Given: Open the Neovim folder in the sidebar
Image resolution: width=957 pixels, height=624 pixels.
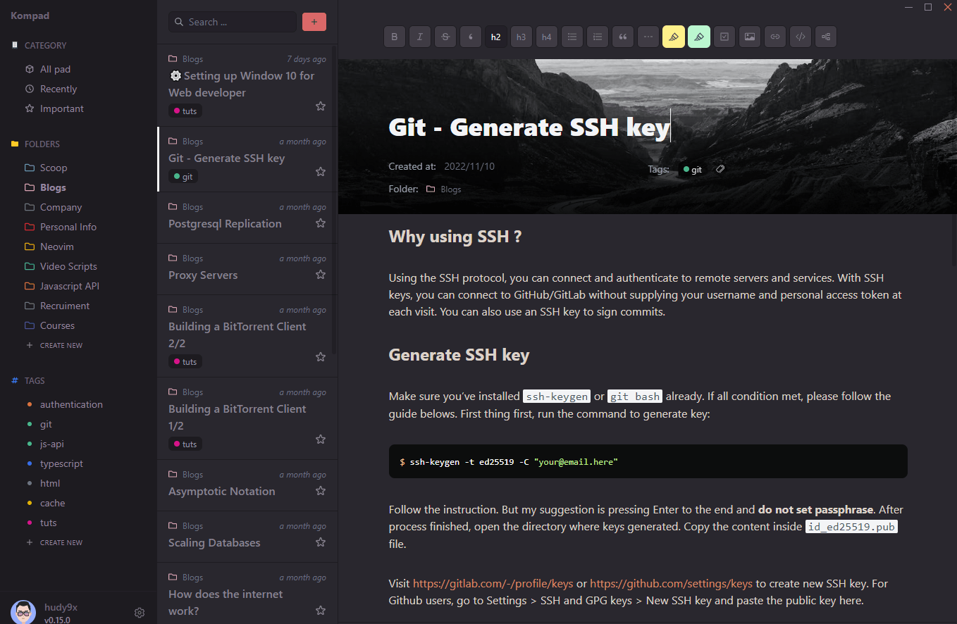Looking at the screenshot, I should 56,247.
